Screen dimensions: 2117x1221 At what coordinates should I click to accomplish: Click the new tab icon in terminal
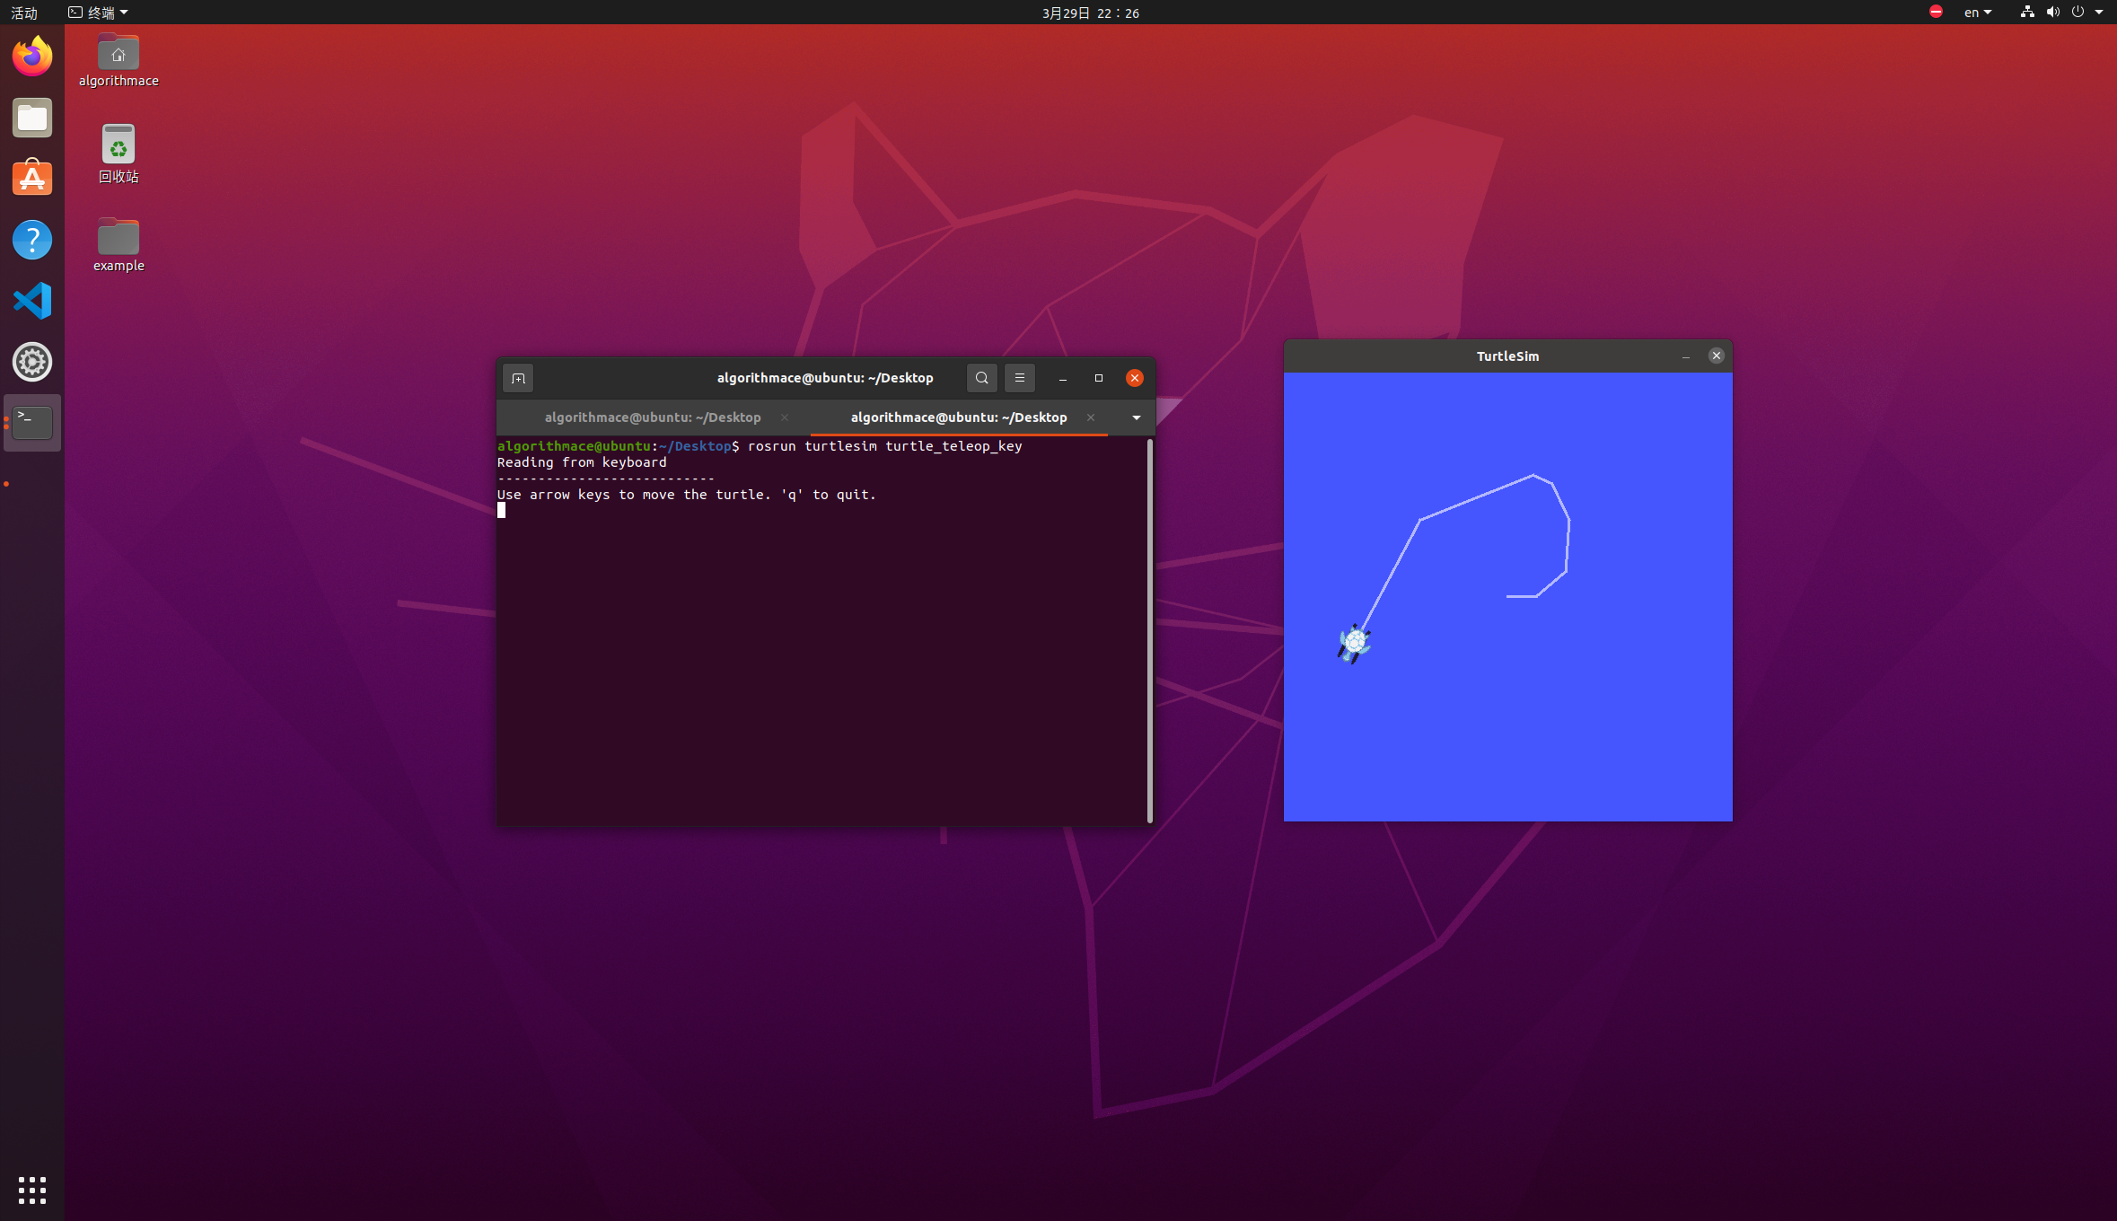[518, 378]
